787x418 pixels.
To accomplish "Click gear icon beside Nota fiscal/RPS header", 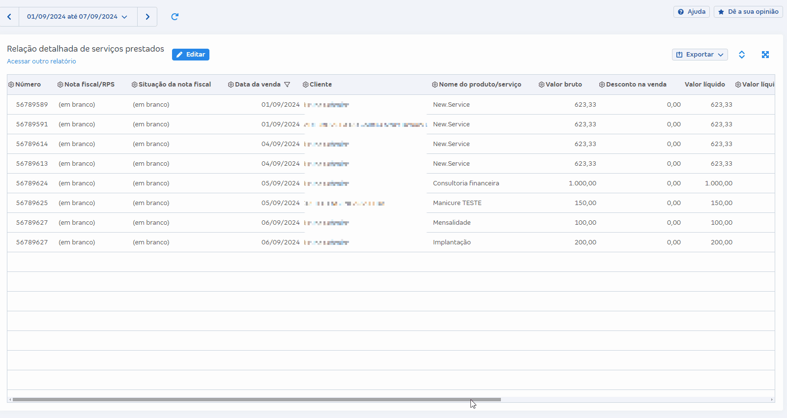I will coord(60,85).
